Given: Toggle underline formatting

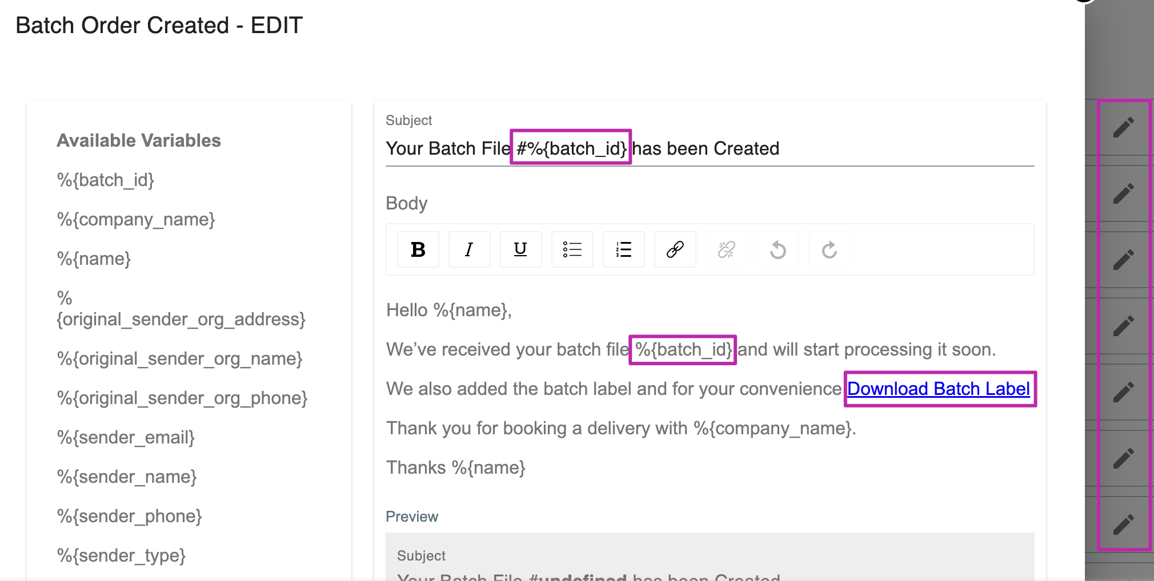Looking at the screenshot, I should (x=521, y=249).
